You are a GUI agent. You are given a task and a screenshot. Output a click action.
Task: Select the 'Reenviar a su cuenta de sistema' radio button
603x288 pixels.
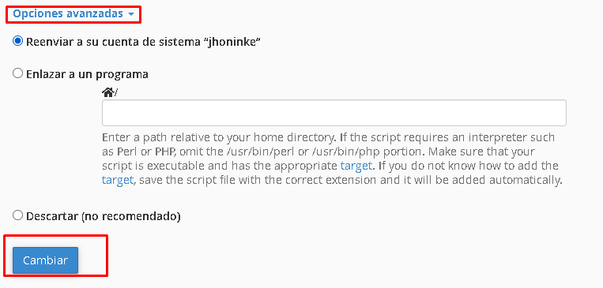[x=17, y=41]
